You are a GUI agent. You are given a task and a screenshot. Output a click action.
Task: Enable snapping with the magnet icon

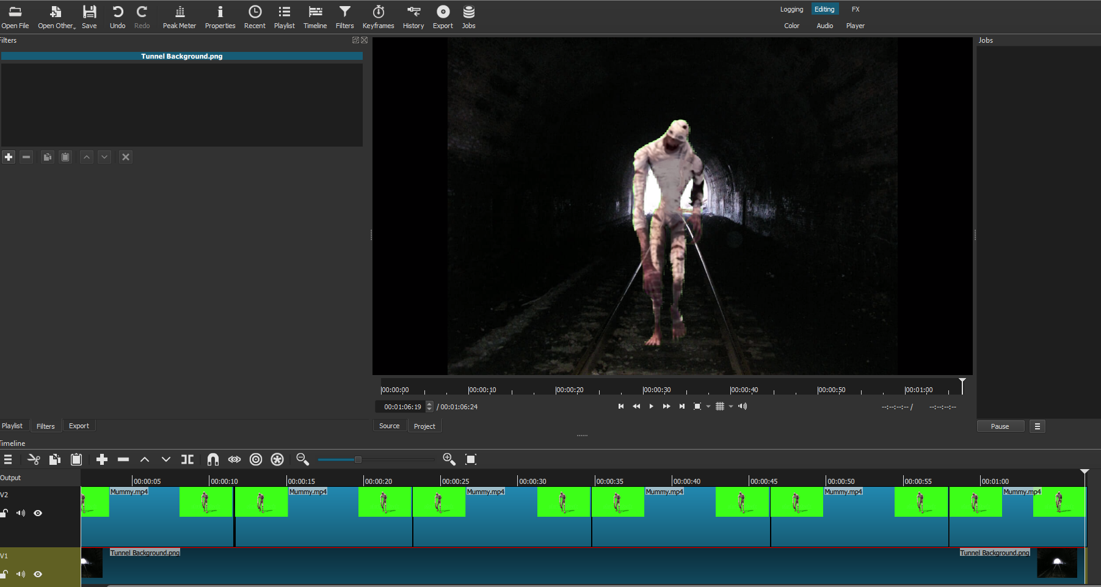tap(213, 459)
